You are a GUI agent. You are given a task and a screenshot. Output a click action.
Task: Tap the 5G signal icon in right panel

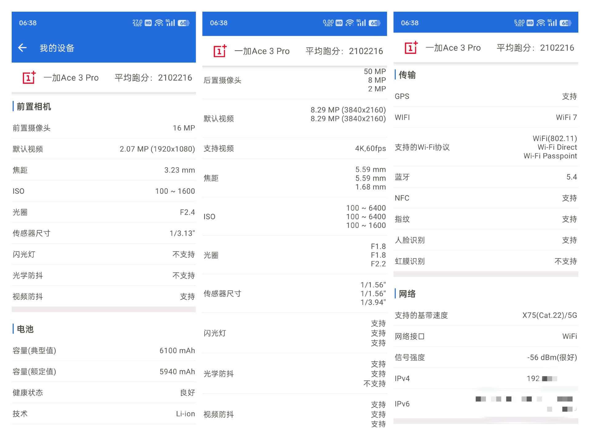552,23
